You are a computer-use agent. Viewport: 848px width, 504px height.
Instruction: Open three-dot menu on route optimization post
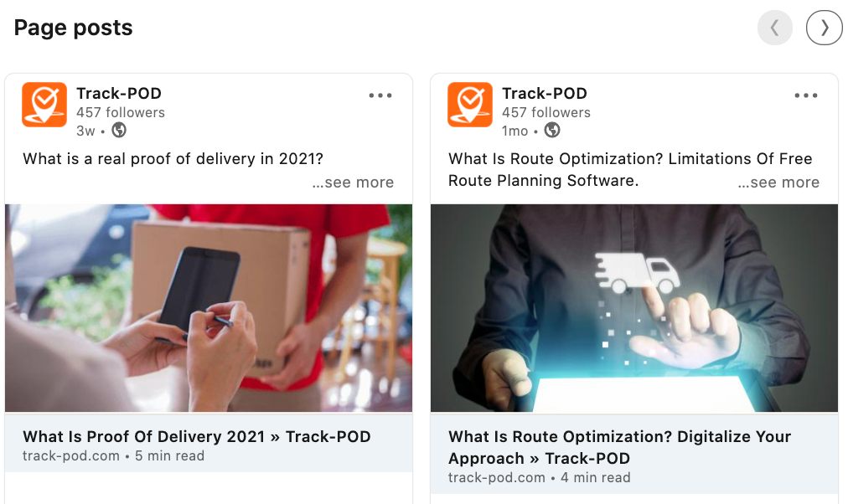coord(806,95)
